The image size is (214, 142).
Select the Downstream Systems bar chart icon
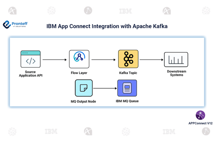(x=176, y=59)
